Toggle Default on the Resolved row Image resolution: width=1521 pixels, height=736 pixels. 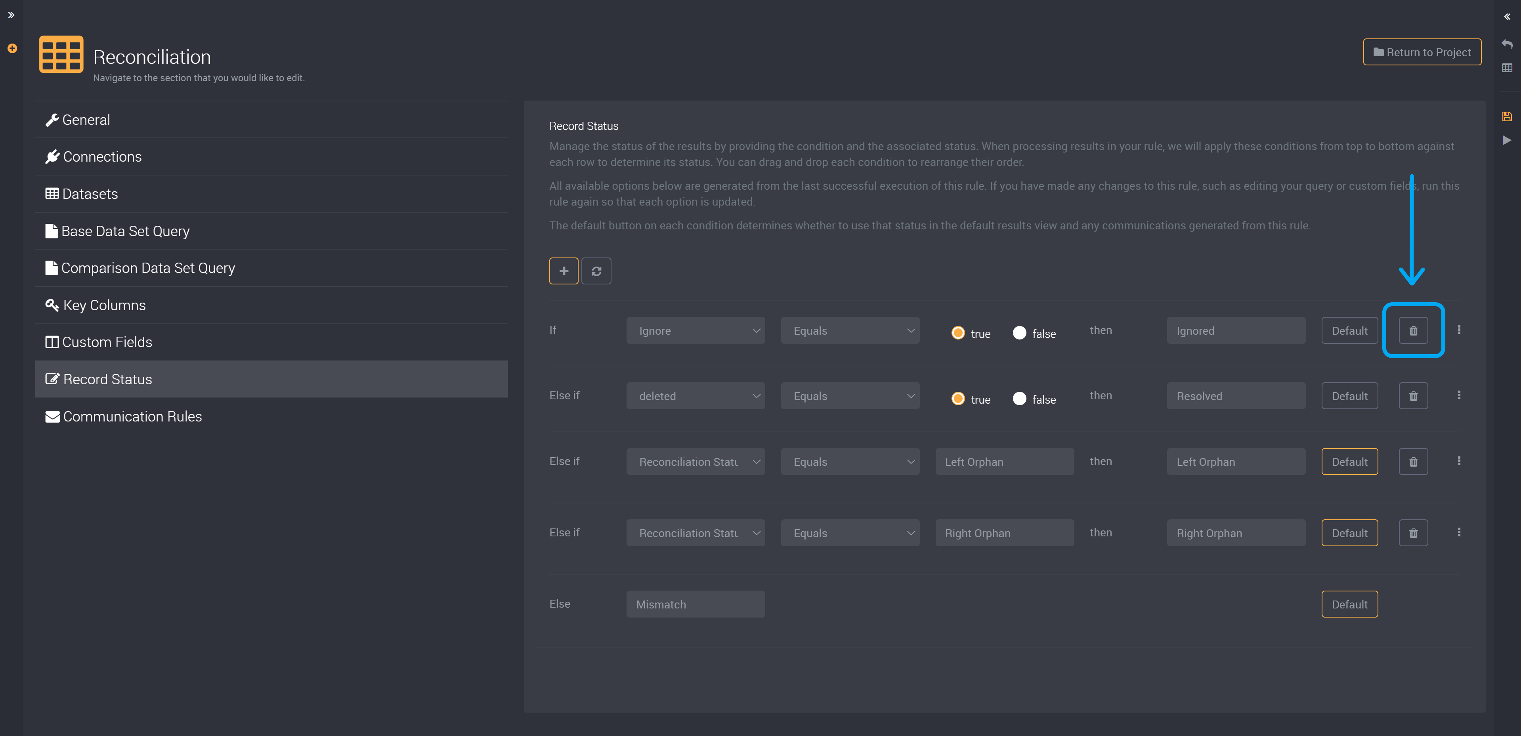pos(1349,396)
